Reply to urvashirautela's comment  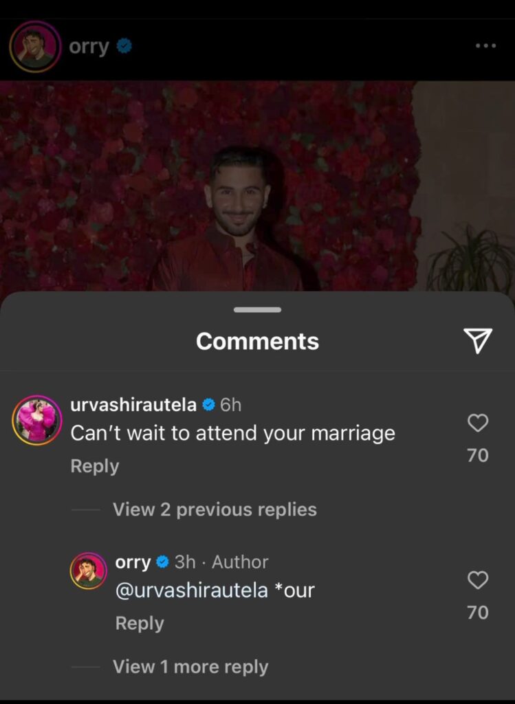pos(95,466)
